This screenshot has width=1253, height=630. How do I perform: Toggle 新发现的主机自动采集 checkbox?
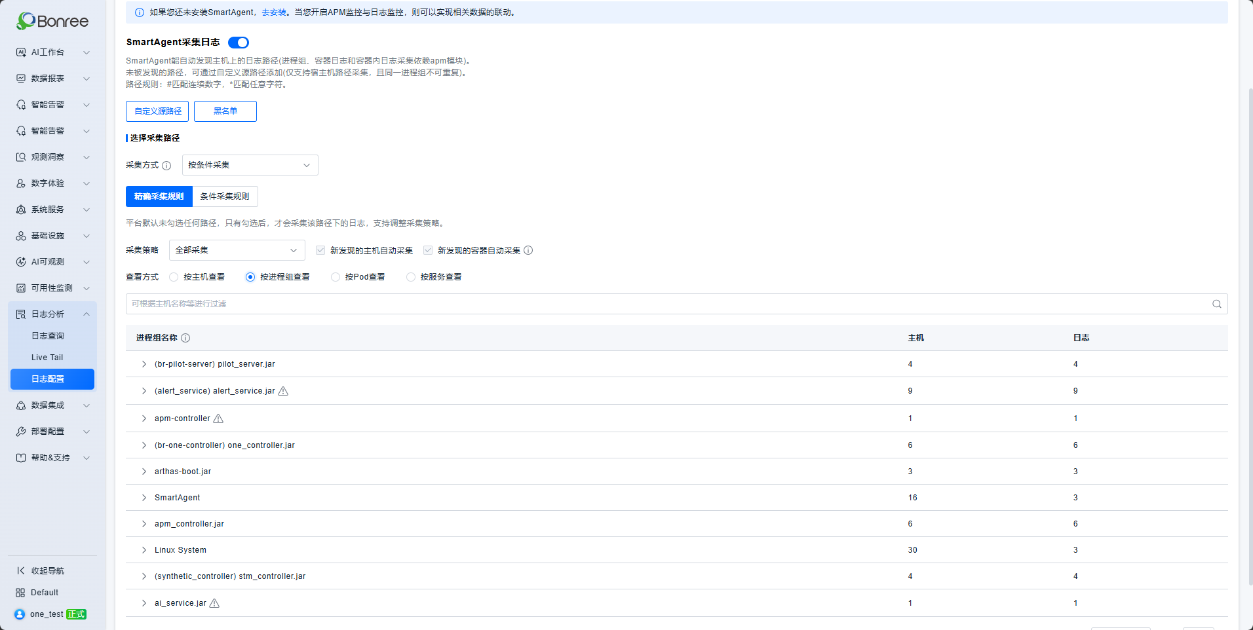[x=320, y=250]
